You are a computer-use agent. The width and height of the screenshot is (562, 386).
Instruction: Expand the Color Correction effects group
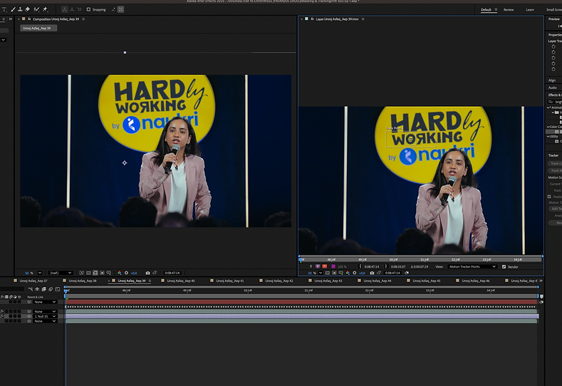pyautogui.click(x=548, y=127)
